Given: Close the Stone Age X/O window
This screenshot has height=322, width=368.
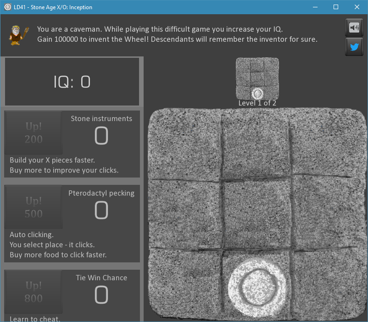Looking at the screenshot, I should (x=357, y=7).
